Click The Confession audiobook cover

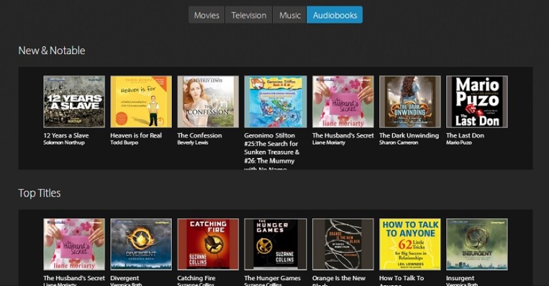click(x=208, y=101)
